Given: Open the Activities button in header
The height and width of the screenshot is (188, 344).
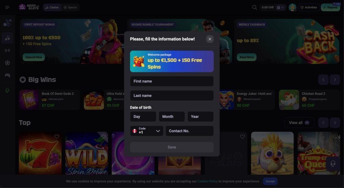Looking at the screenshot, I should coord(309,7).
